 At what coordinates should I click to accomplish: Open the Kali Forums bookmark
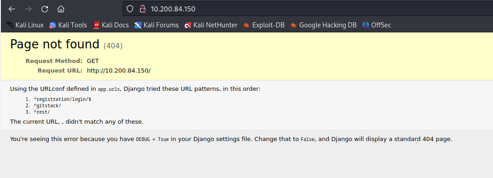[156, 25]
